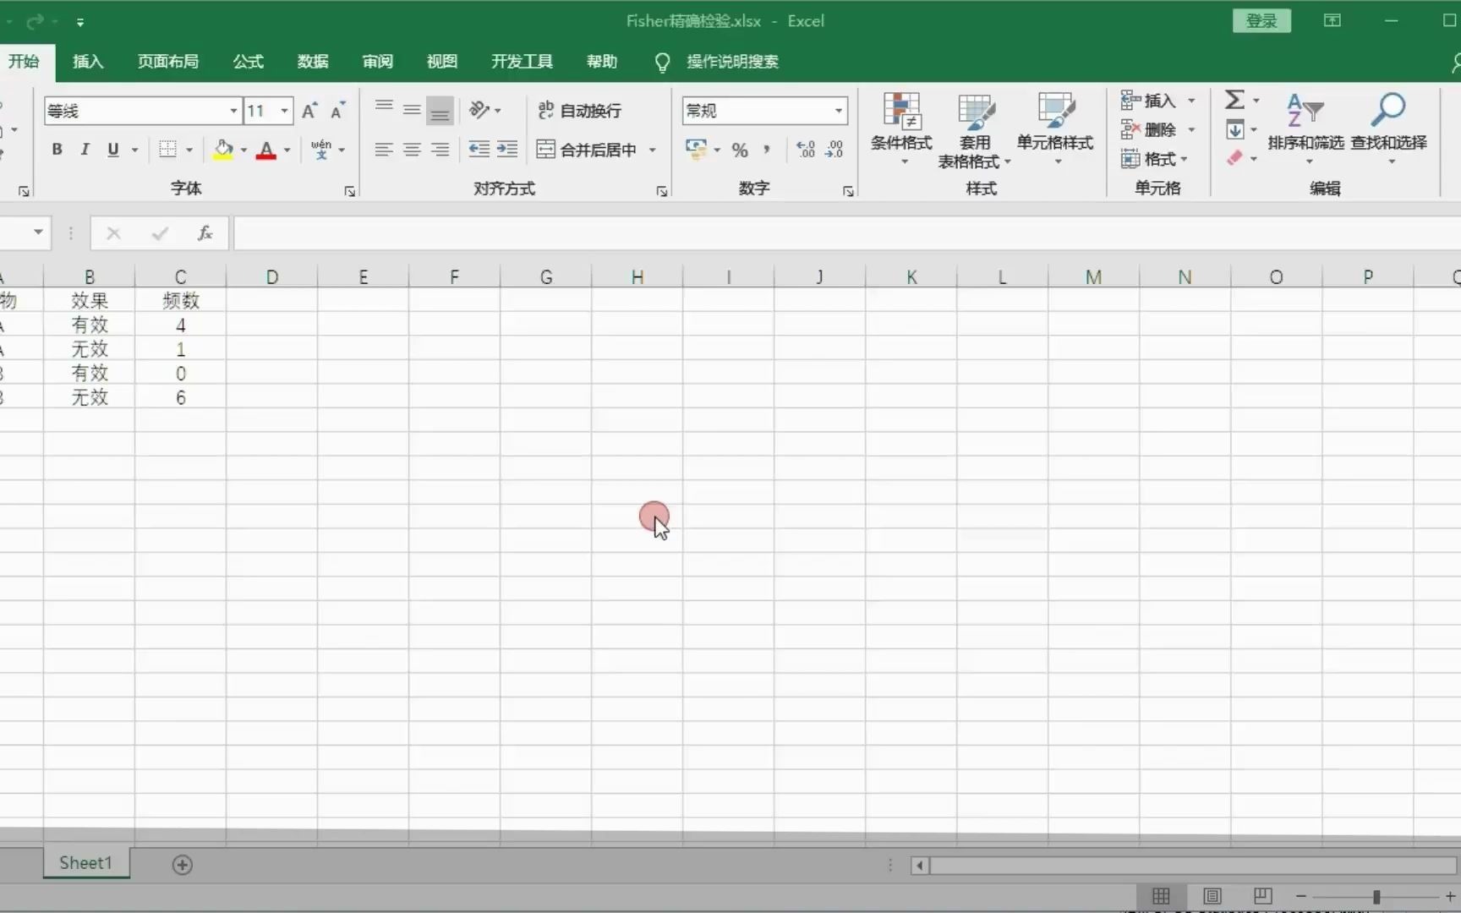Switch to the 插入 ribbon tab

(x=88, y=62)
